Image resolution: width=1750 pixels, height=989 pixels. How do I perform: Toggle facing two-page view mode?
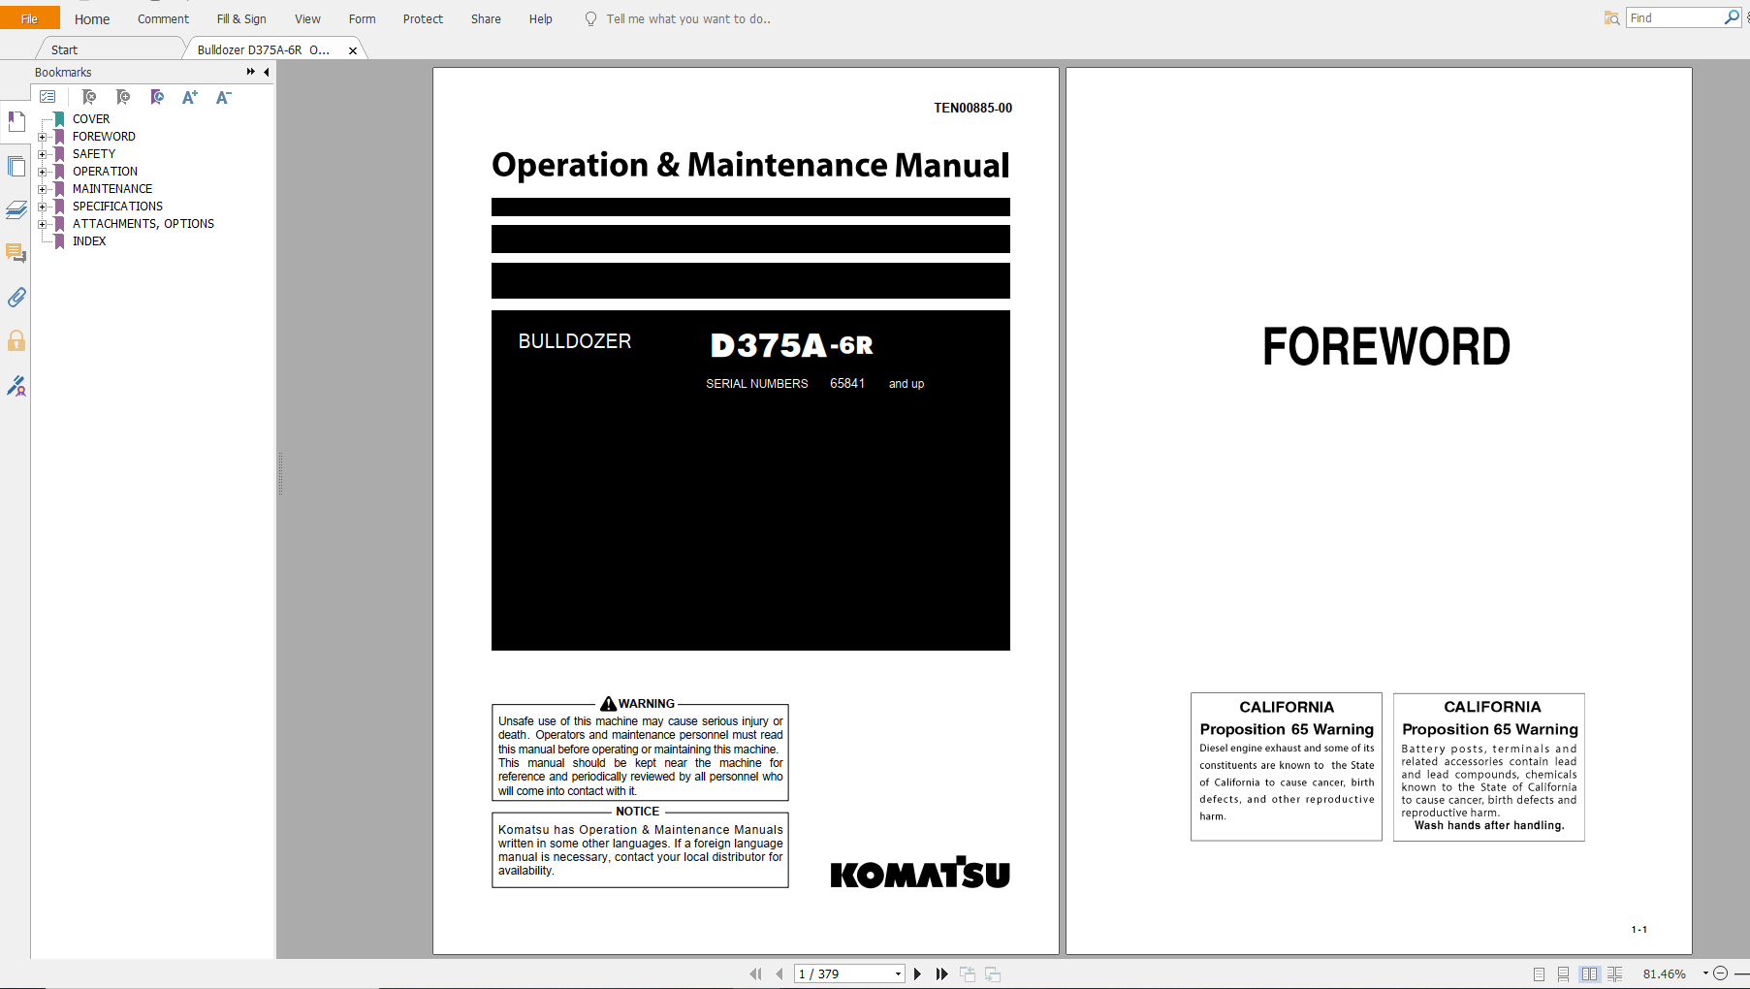pos(1588,973)
